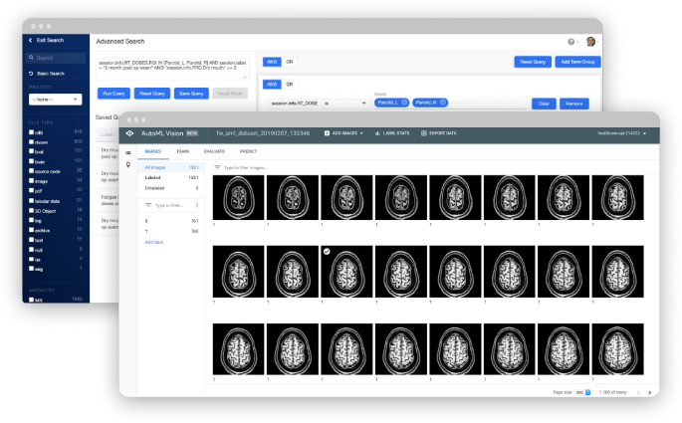Open the Project None dropdown
This screenshot has width=682, height=423.
[55, 100]
